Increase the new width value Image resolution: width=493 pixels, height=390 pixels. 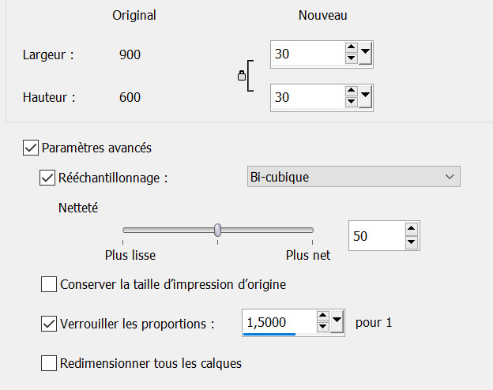pos(351,49)
